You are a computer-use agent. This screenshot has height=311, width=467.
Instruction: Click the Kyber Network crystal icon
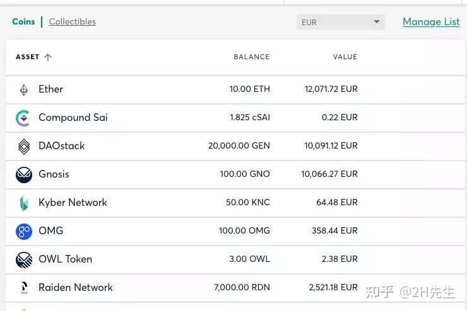tap(24, 203)
